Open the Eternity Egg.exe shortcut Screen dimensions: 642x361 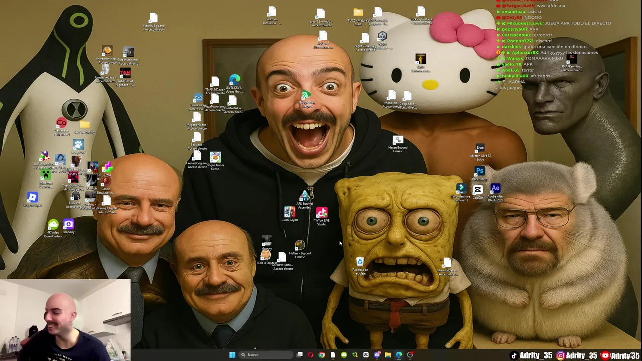[x=154, y=19]
